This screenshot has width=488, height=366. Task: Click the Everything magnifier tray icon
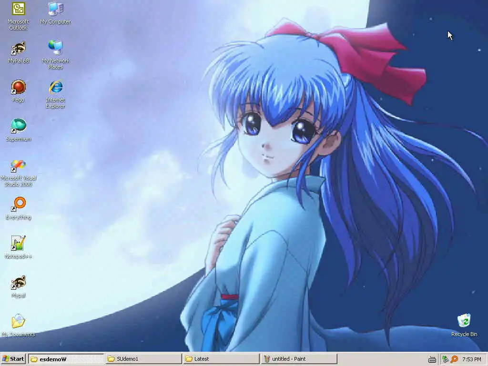454,359
